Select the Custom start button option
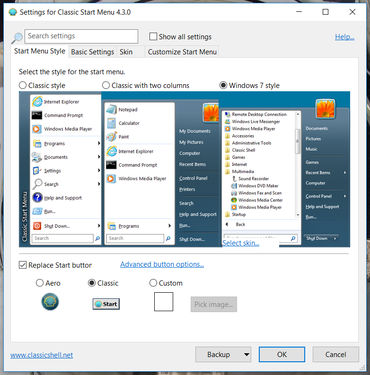This screenshot has height=375, width=370. [153, 283]
